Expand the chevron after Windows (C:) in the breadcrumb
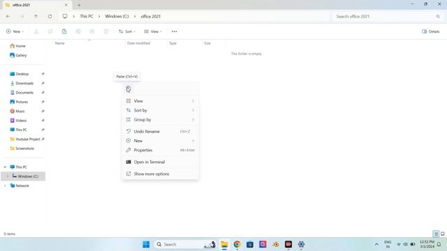 [135, 17]
